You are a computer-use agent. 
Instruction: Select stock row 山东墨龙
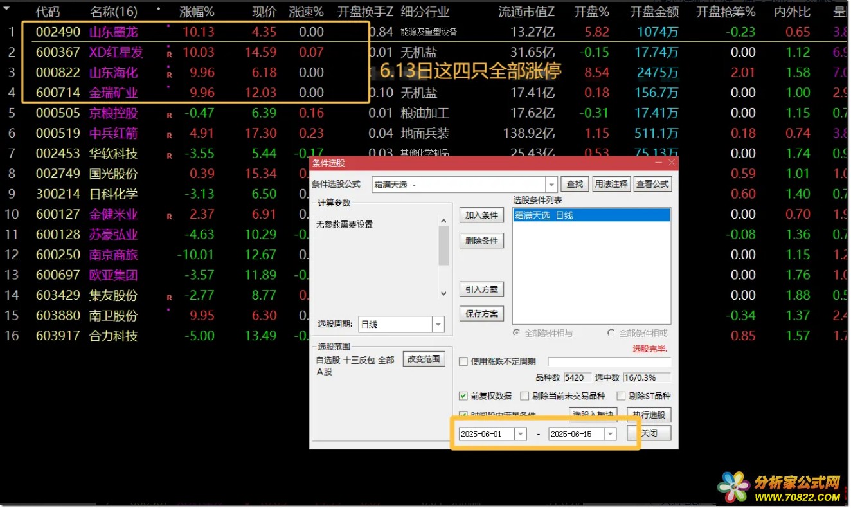[425, 32]
